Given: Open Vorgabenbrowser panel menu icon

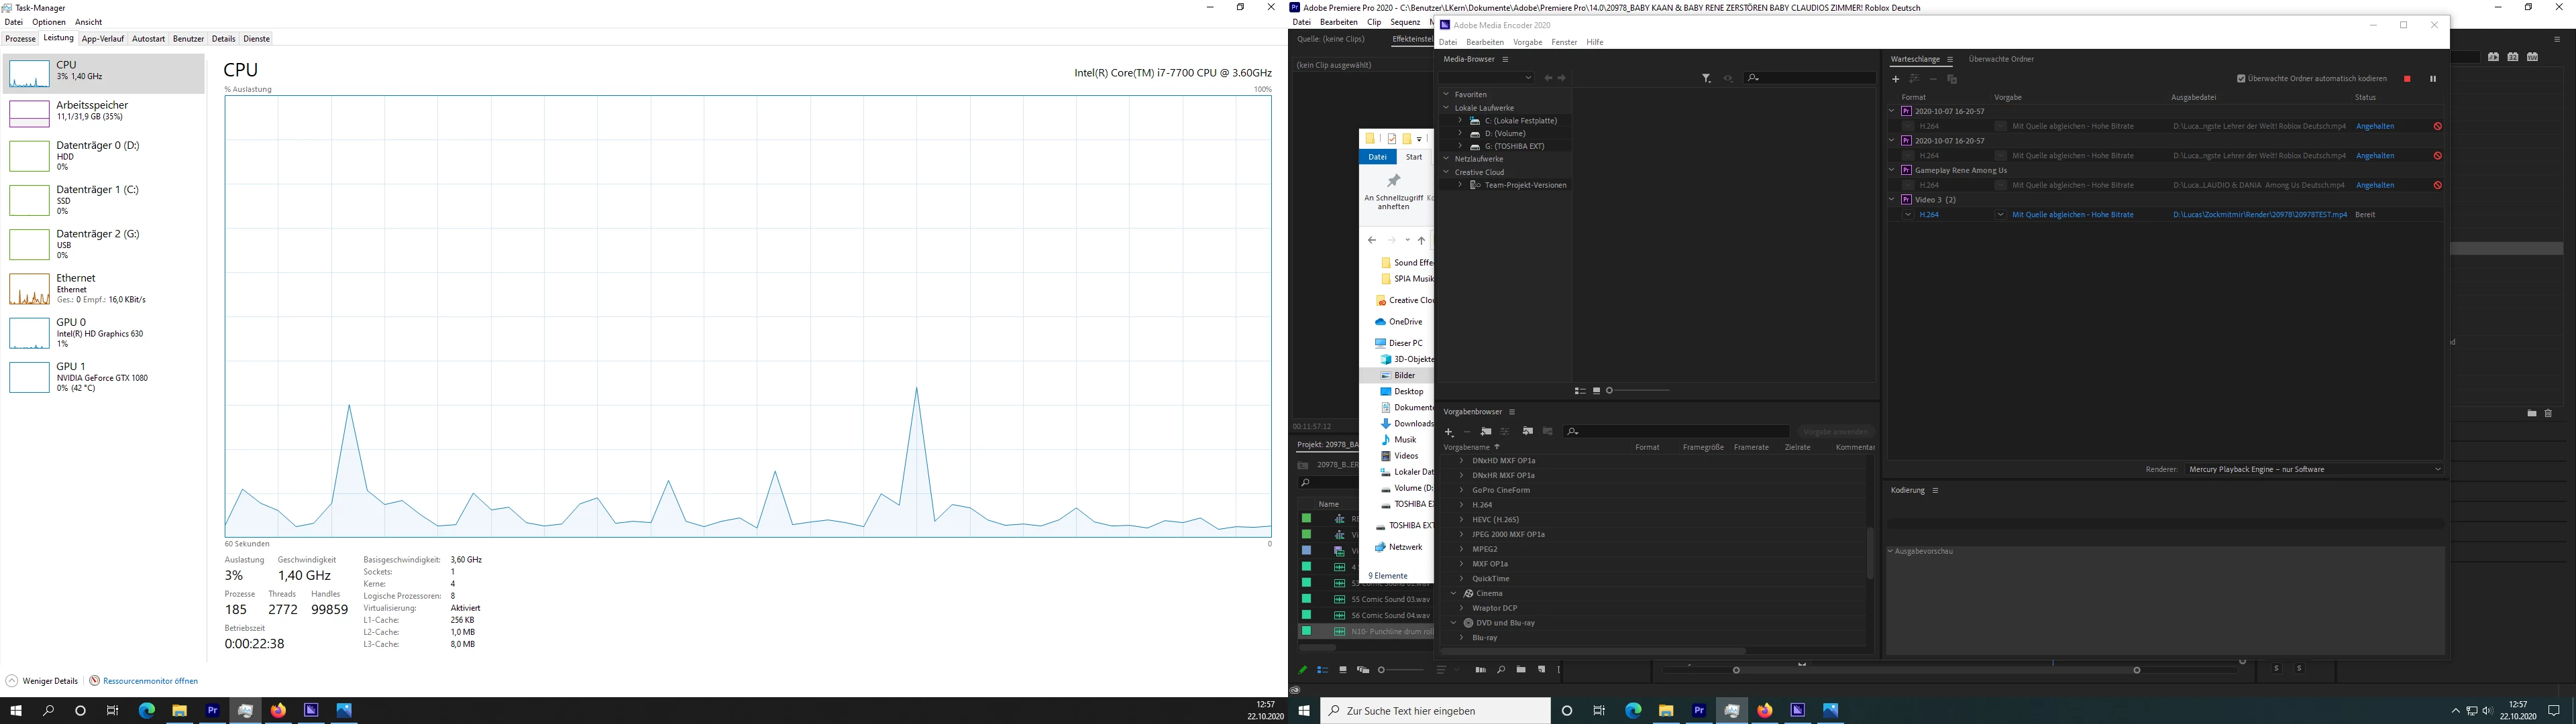Looking at the screenshot, I should pyautogui.click(x=1512, y=412).
